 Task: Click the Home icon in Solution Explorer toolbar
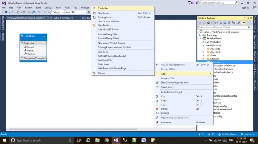208,23
